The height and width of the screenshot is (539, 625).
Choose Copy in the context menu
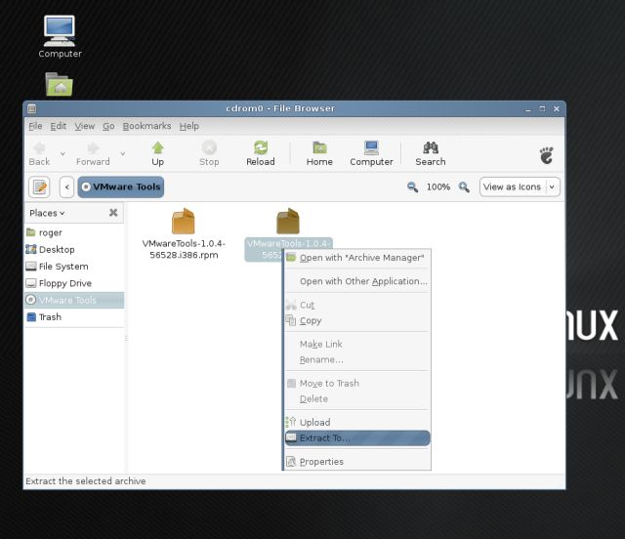(x=357, y=321)
